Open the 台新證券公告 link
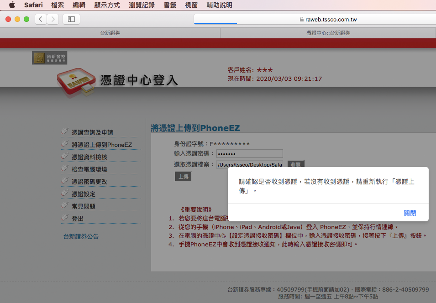436x303 pixels. (x=81, y=236)
